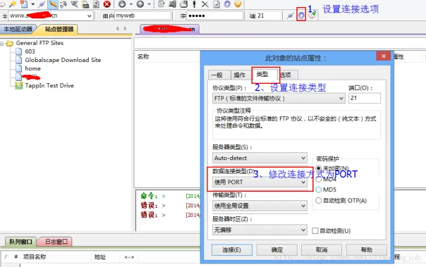Select the home site entry
Viewport: 426px width, 267px height.
(33, 69)
